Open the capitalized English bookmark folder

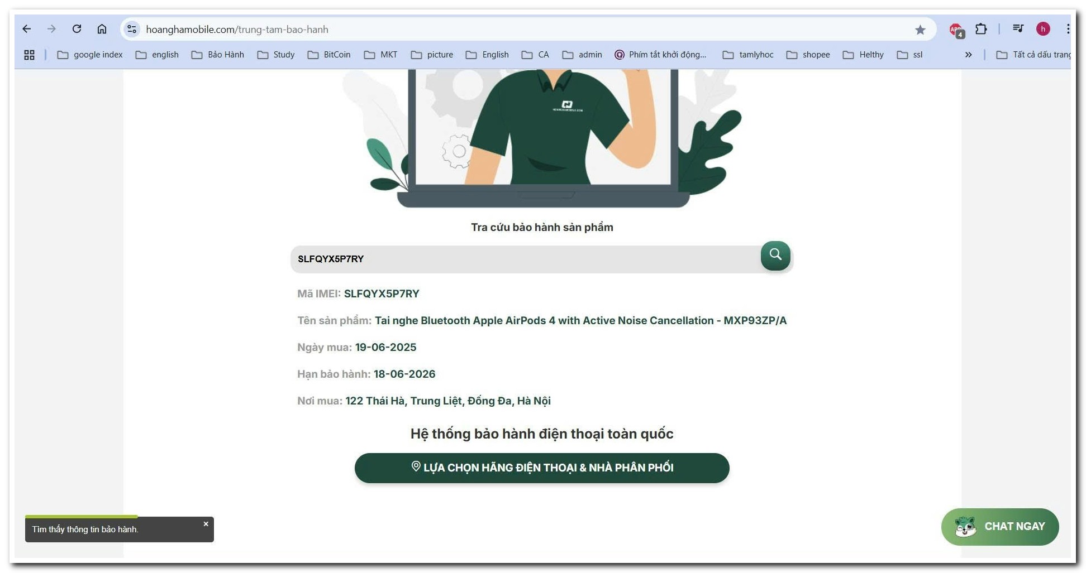point(487,55)
